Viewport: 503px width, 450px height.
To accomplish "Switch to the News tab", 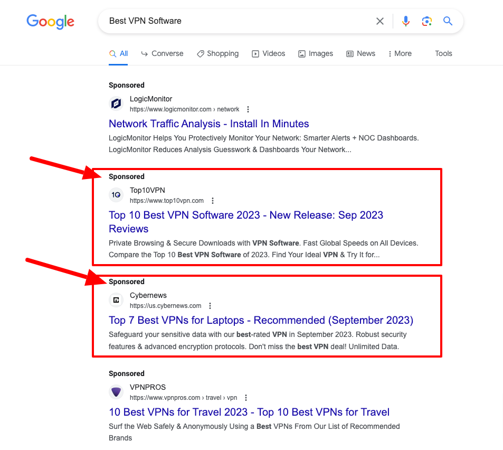I will point(361,53).
